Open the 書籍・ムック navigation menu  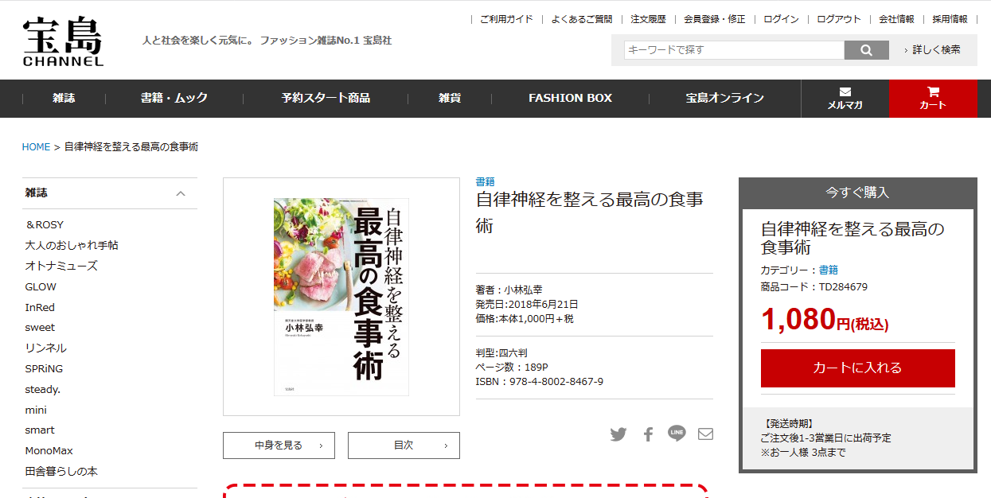174,99
